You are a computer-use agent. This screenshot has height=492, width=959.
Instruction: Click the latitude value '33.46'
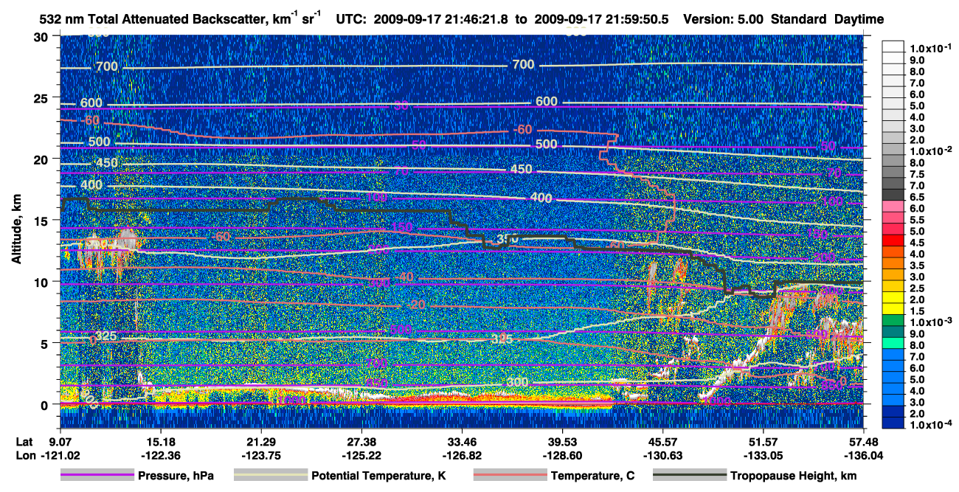[462, 441]
